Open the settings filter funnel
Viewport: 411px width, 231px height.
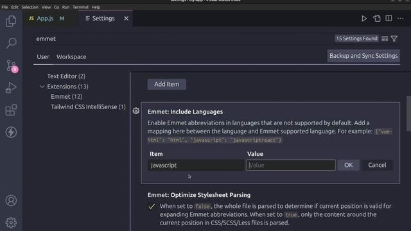tap(394, 38)
